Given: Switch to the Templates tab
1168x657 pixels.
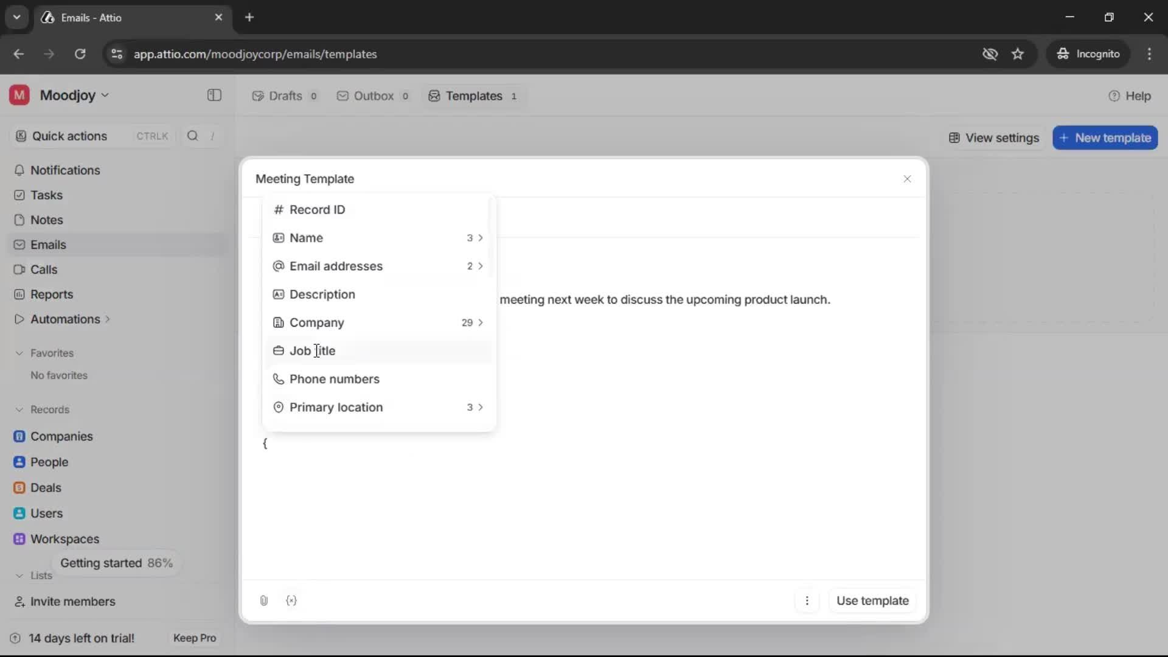Looking at the screenshot, I should [473, 96].
